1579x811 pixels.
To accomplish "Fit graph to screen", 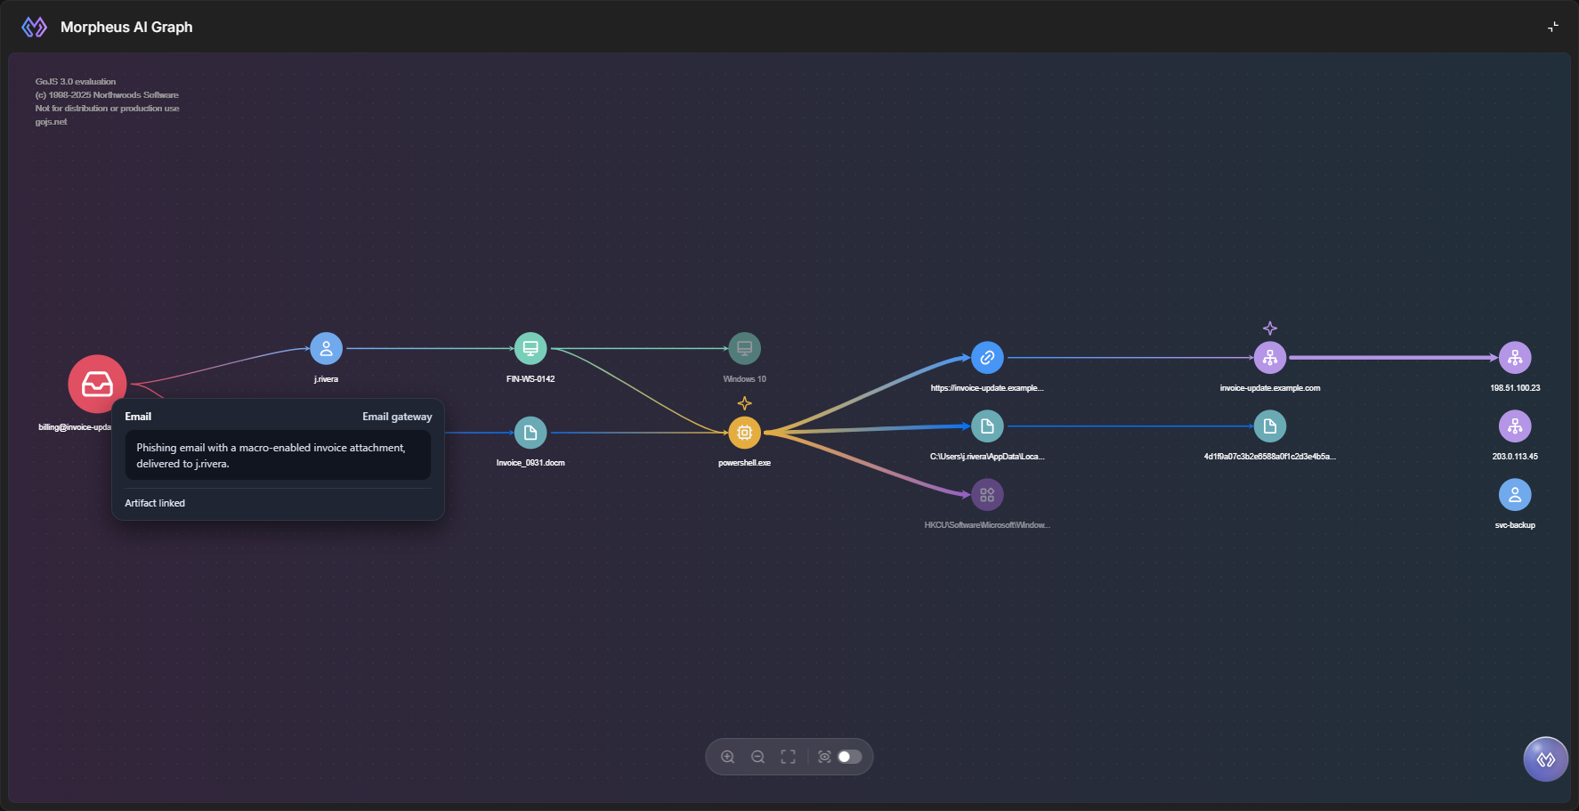I will (x=789, y=757).
